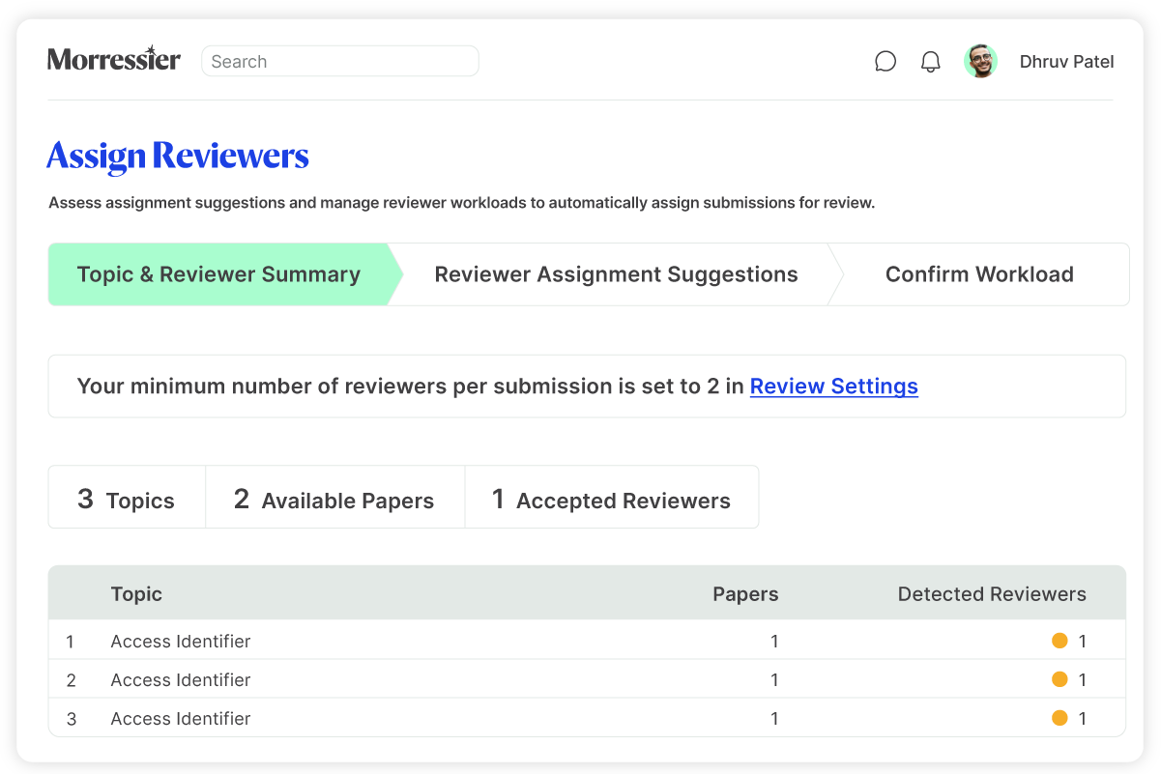Sort by the Detected Reviewers column header

[991, 593]
